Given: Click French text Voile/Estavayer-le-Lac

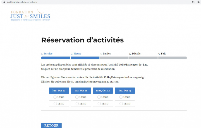Looking at the screenshot, I should [133, 65].
